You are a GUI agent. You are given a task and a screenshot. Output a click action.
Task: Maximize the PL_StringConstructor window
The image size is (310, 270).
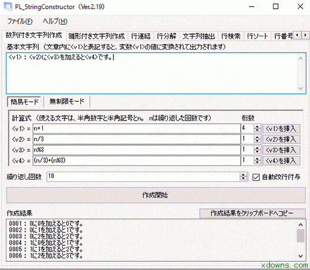[x=275, y=6]
